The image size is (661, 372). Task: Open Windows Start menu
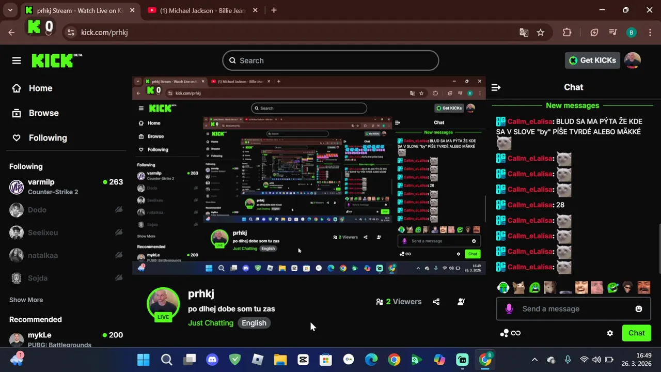[x=144, y=360]
